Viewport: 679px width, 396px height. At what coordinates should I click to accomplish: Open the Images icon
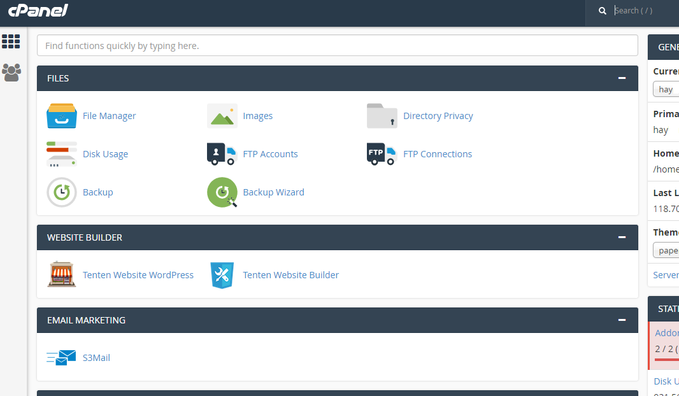(222, 116)
